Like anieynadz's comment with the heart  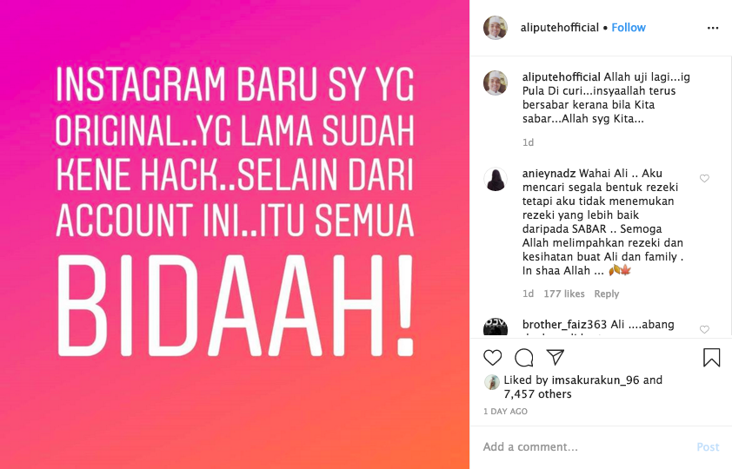click(704, 178)
